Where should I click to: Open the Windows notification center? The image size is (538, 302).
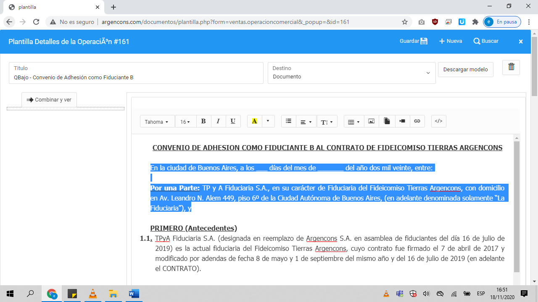click(x=524, y=294)
